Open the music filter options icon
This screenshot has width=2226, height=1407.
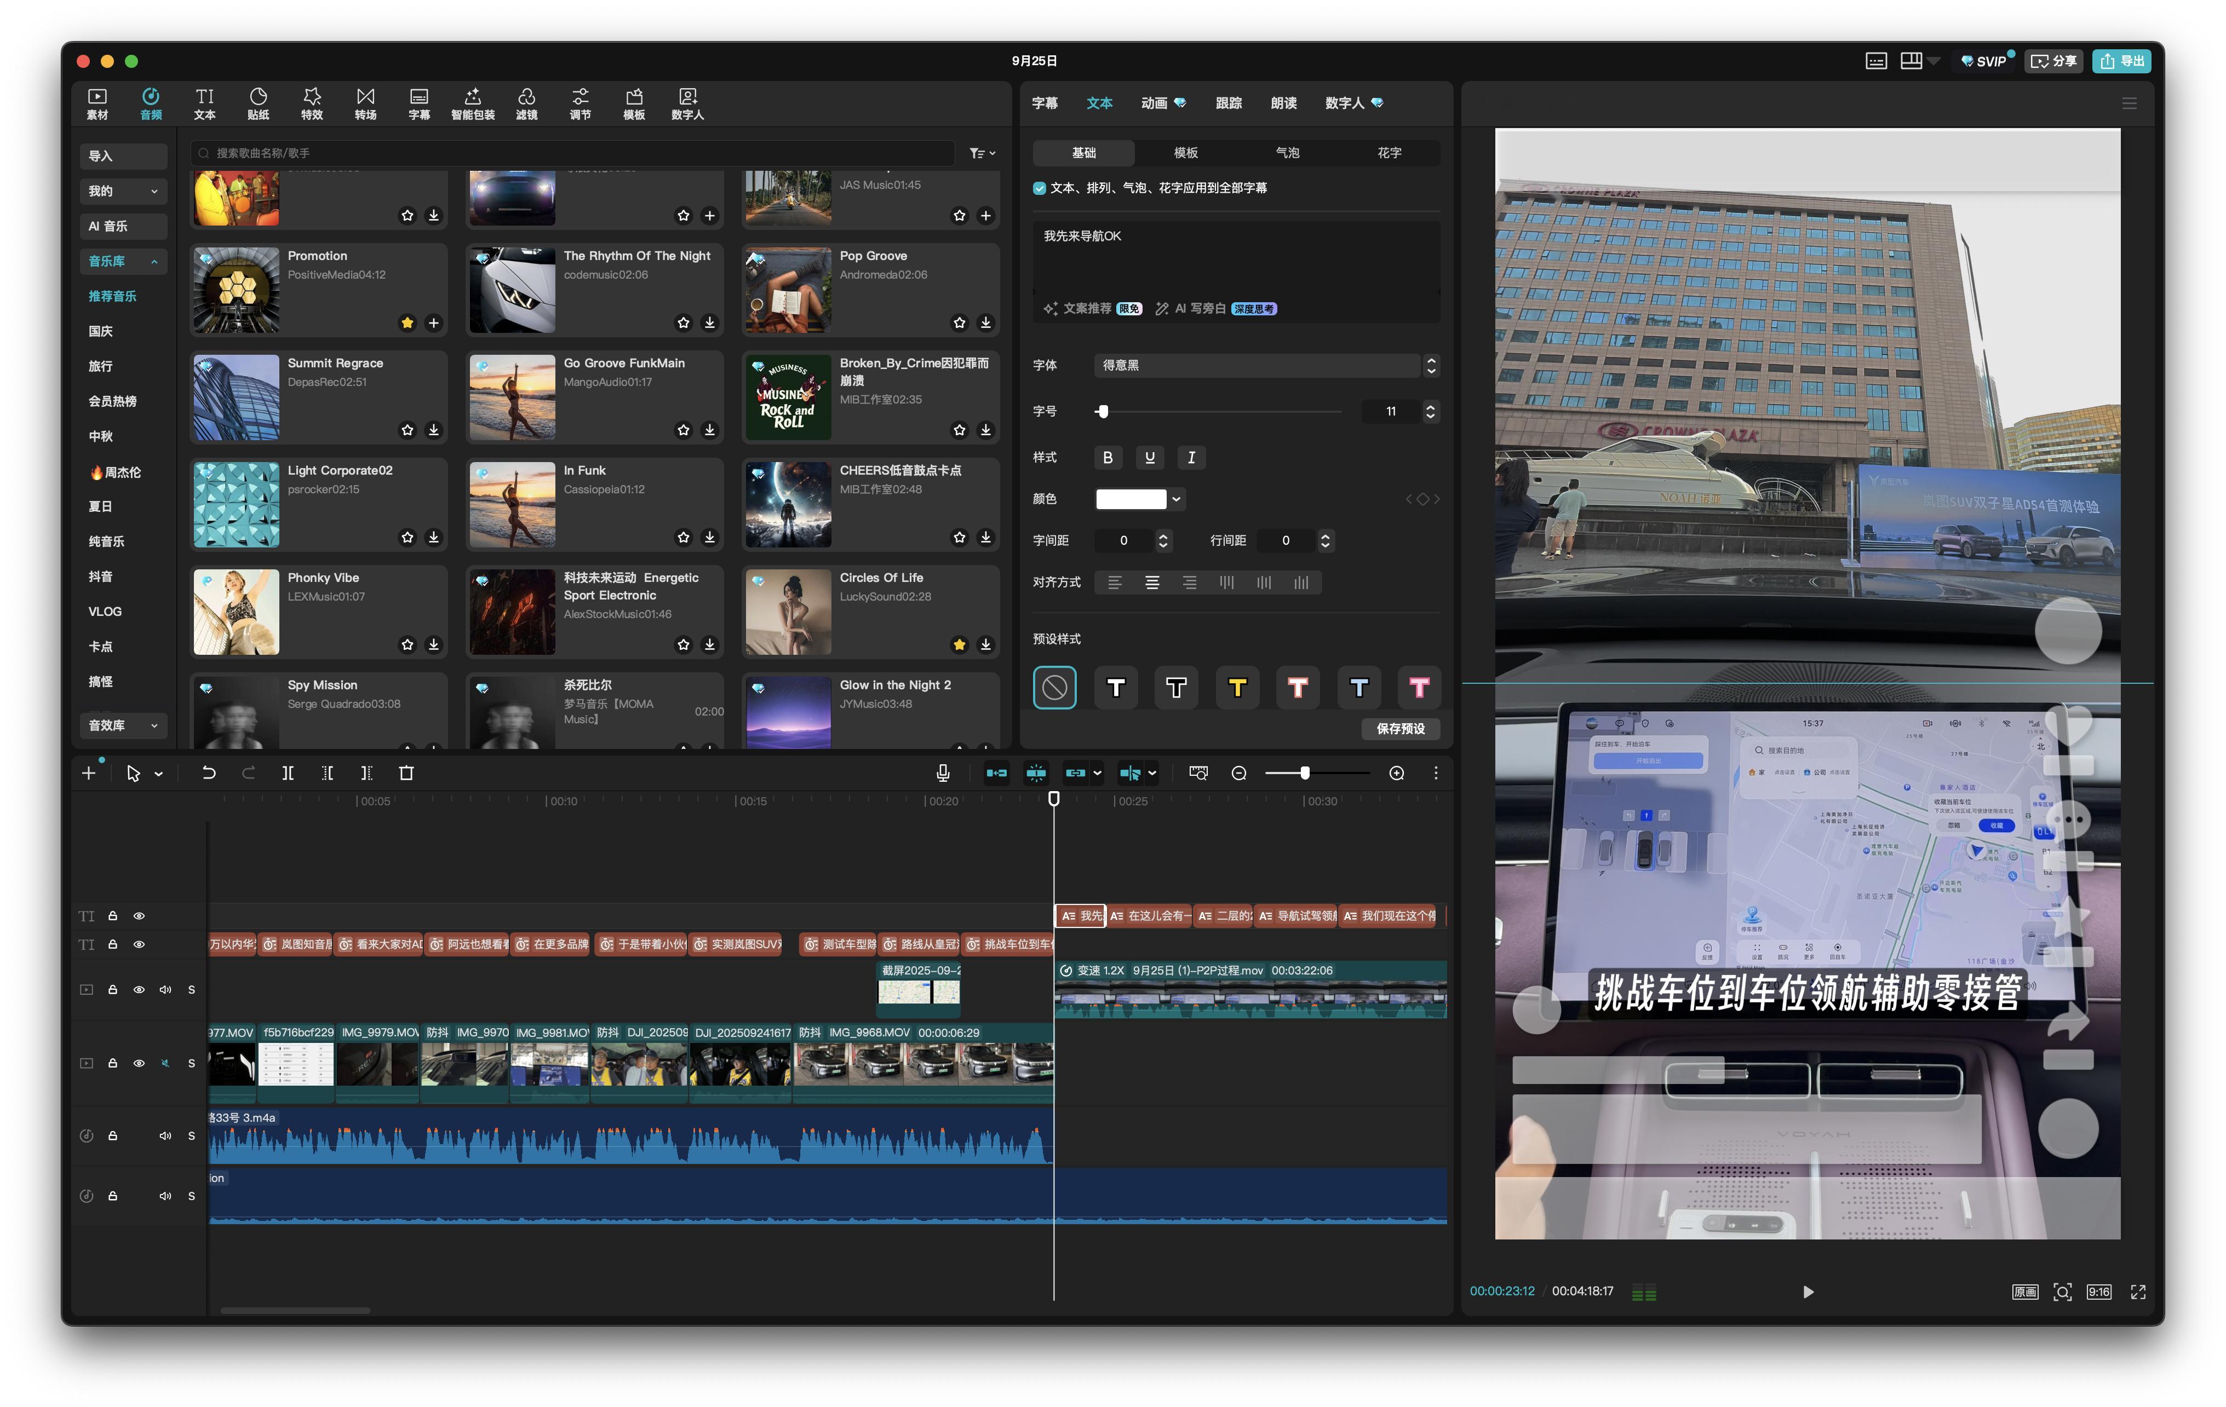(982, 153)
